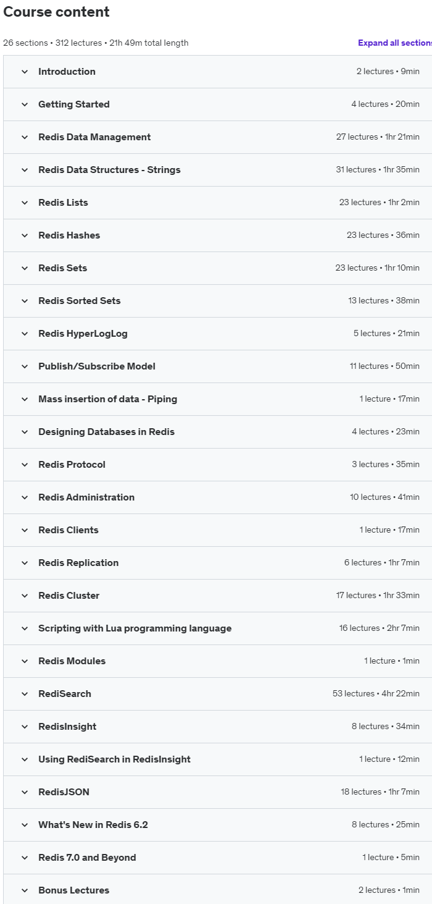Click Designing Databases in Redis heading

106,432
